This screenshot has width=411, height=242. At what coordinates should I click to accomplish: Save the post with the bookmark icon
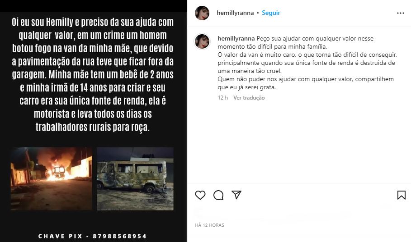pos(402,195)
